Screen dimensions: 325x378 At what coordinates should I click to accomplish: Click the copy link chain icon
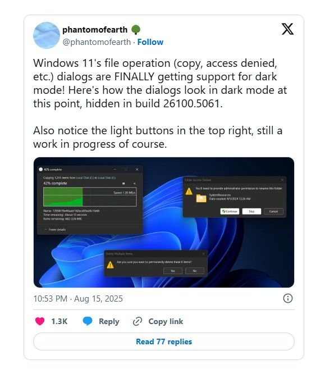[138, 321]
